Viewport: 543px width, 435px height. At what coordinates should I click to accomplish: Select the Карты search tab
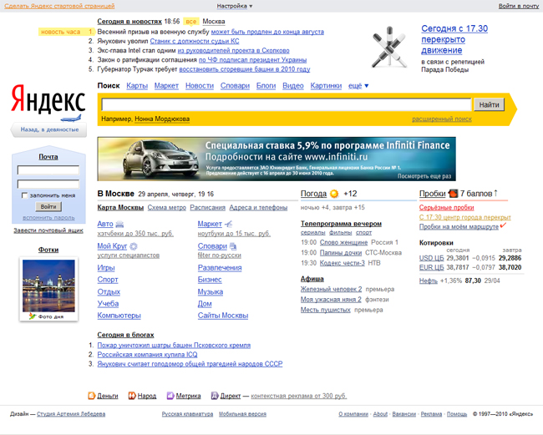pyautogui.click(x=137, y=85)
